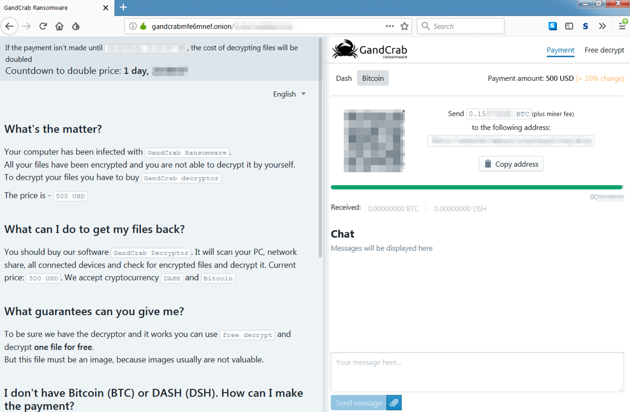Click the 'GandCrab decryptor' code label

tap(181, 178)
